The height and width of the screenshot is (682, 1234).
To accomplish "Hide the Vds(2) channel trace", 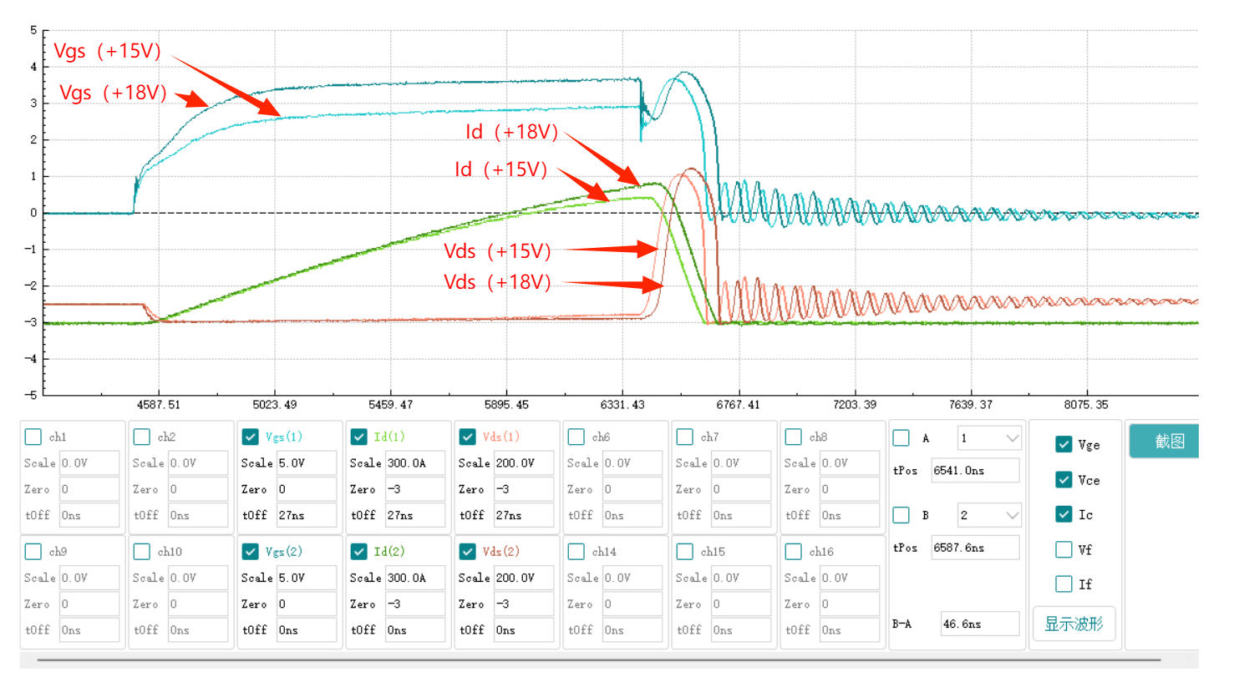I will click(x=467, y=552).
